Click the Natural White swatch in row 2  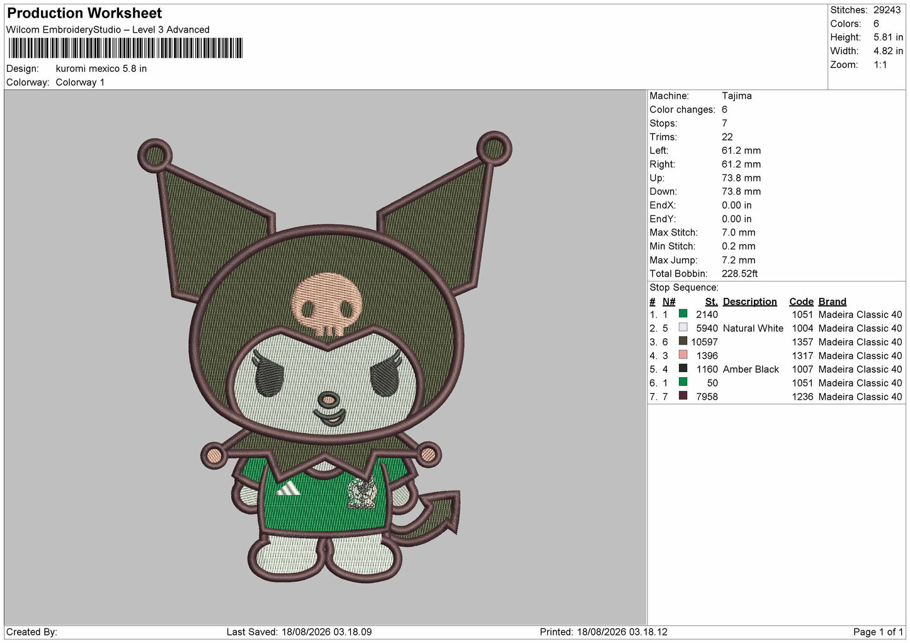coord(683,327)
